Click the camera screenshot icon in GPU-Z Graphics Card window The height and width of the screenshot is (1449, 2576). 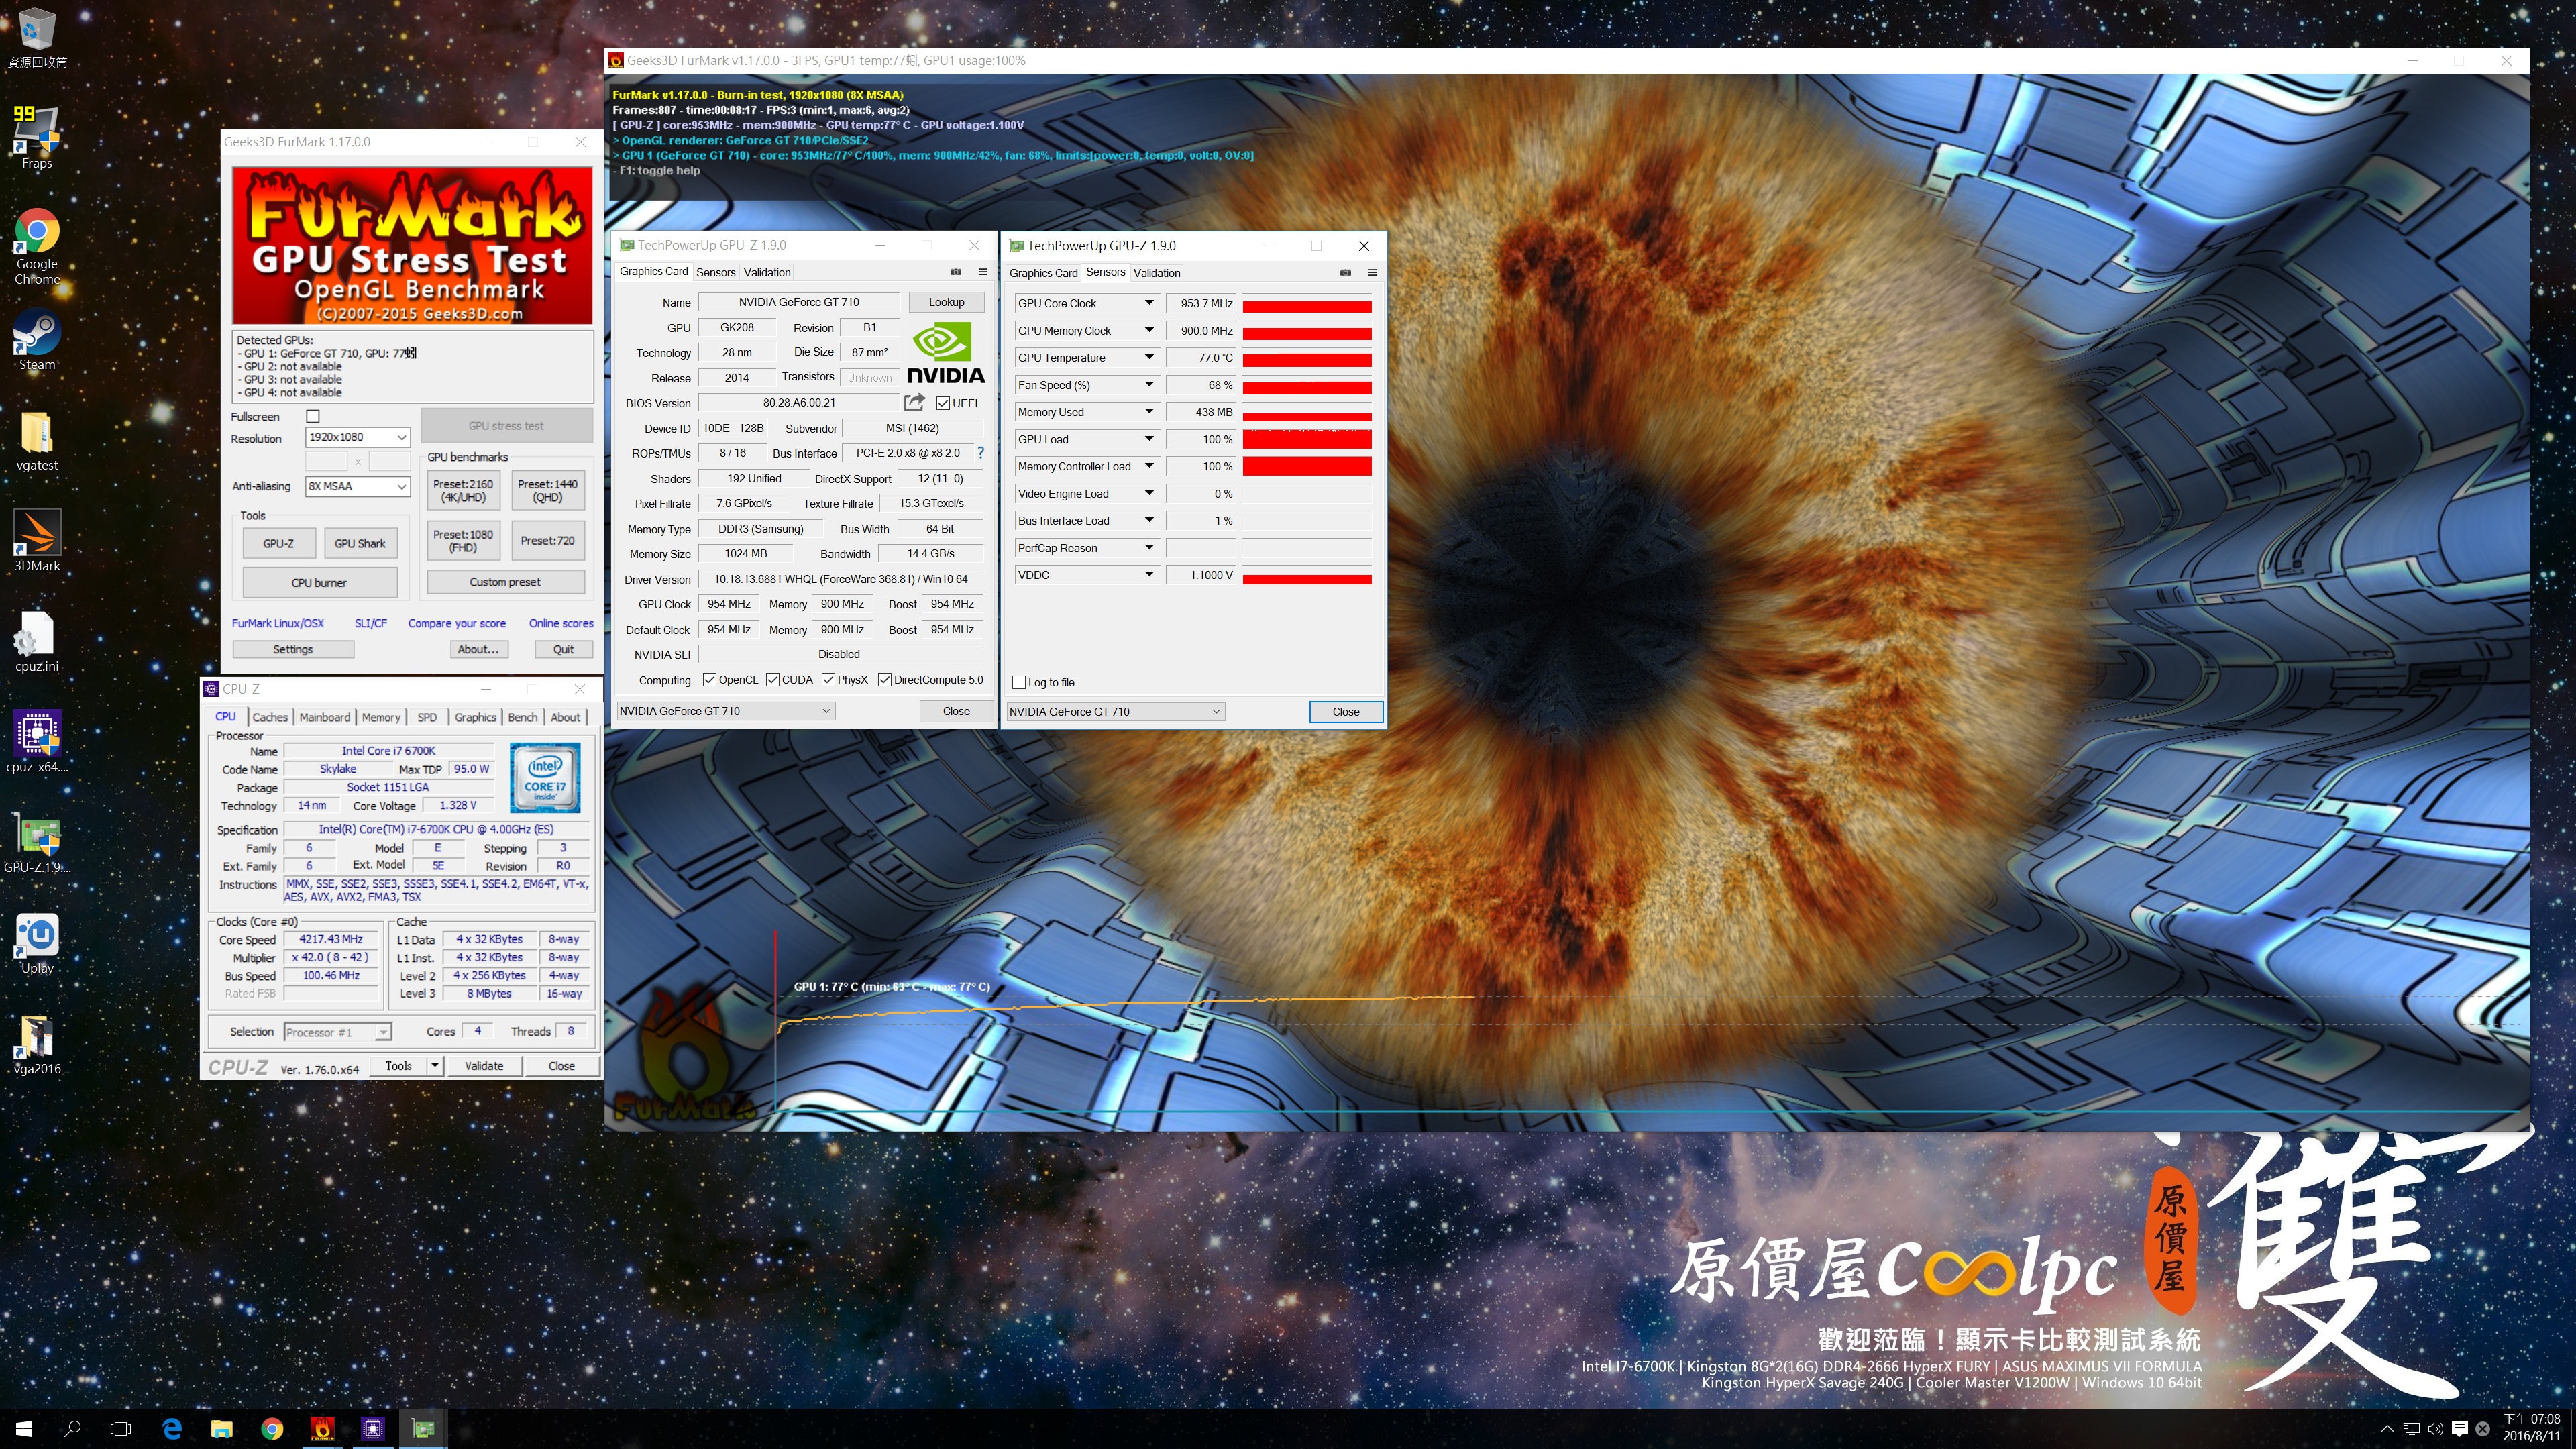pyautogui.click(x=955, y=272)
